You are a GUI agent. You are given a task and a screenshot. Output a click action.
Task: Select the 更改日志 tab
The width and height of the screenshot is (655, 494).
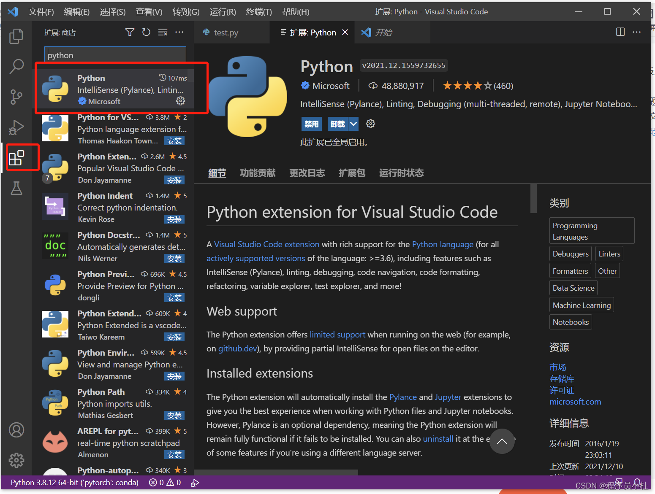[307, 173]
